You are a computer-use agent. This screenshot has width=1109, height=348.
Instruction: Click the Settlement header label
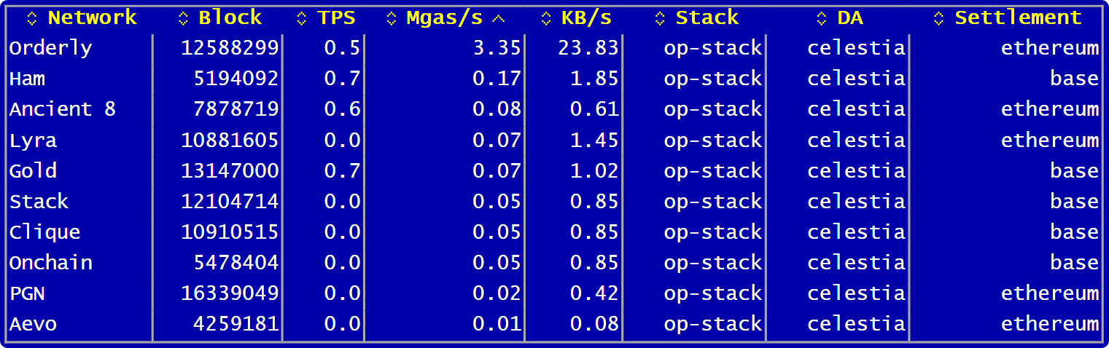pos(1019,18)
